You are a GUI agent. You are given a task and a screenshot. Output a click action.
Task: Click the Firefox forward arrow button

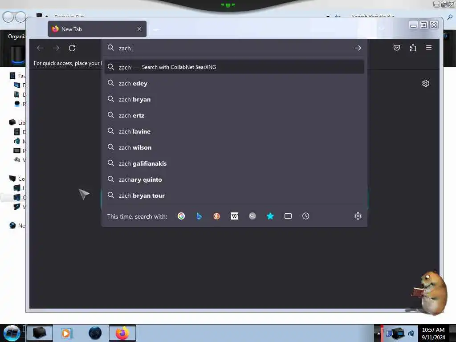(56, 48)
